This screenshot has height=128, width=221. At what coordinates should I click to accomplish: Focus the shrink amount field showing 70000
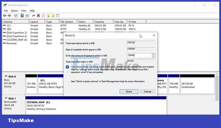point(139,55)
